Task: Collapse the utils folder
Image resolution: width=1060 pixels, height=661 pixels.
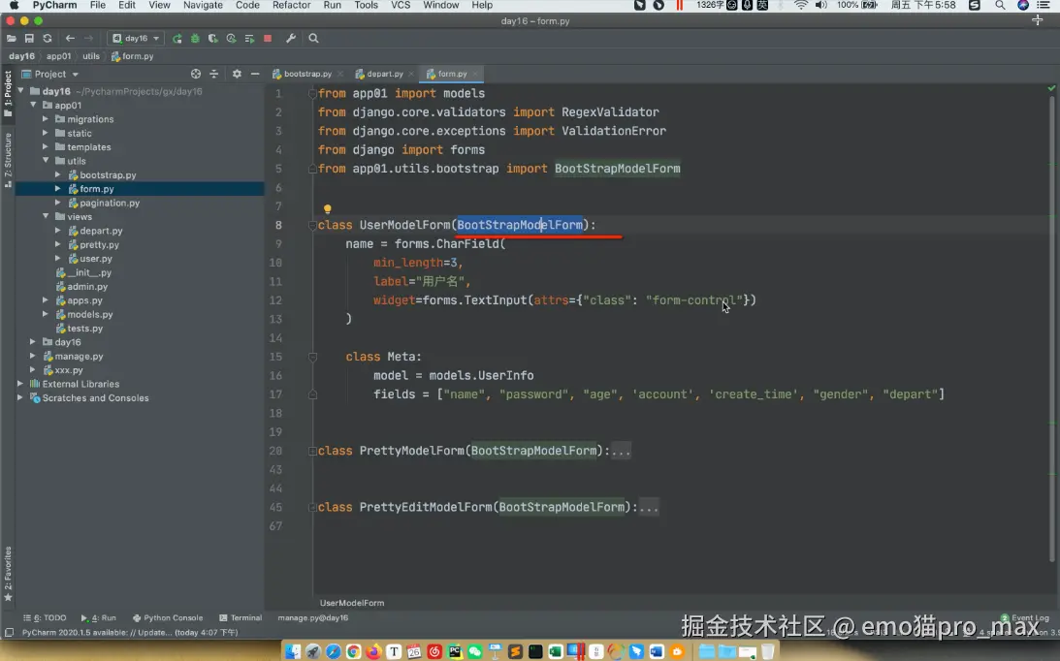Action: click(46, 161)
